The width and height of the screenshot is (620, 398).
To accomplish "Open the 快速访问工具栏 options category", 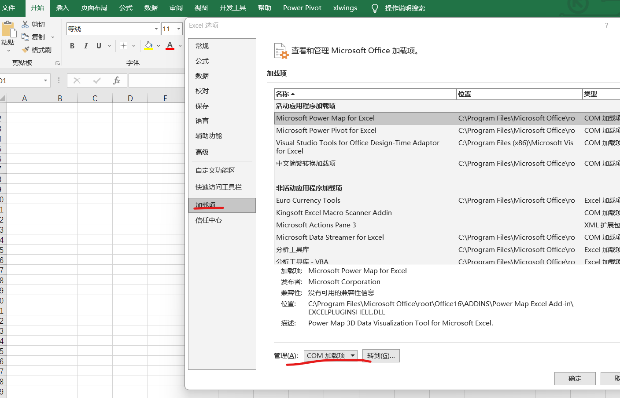I will (222, 187).
